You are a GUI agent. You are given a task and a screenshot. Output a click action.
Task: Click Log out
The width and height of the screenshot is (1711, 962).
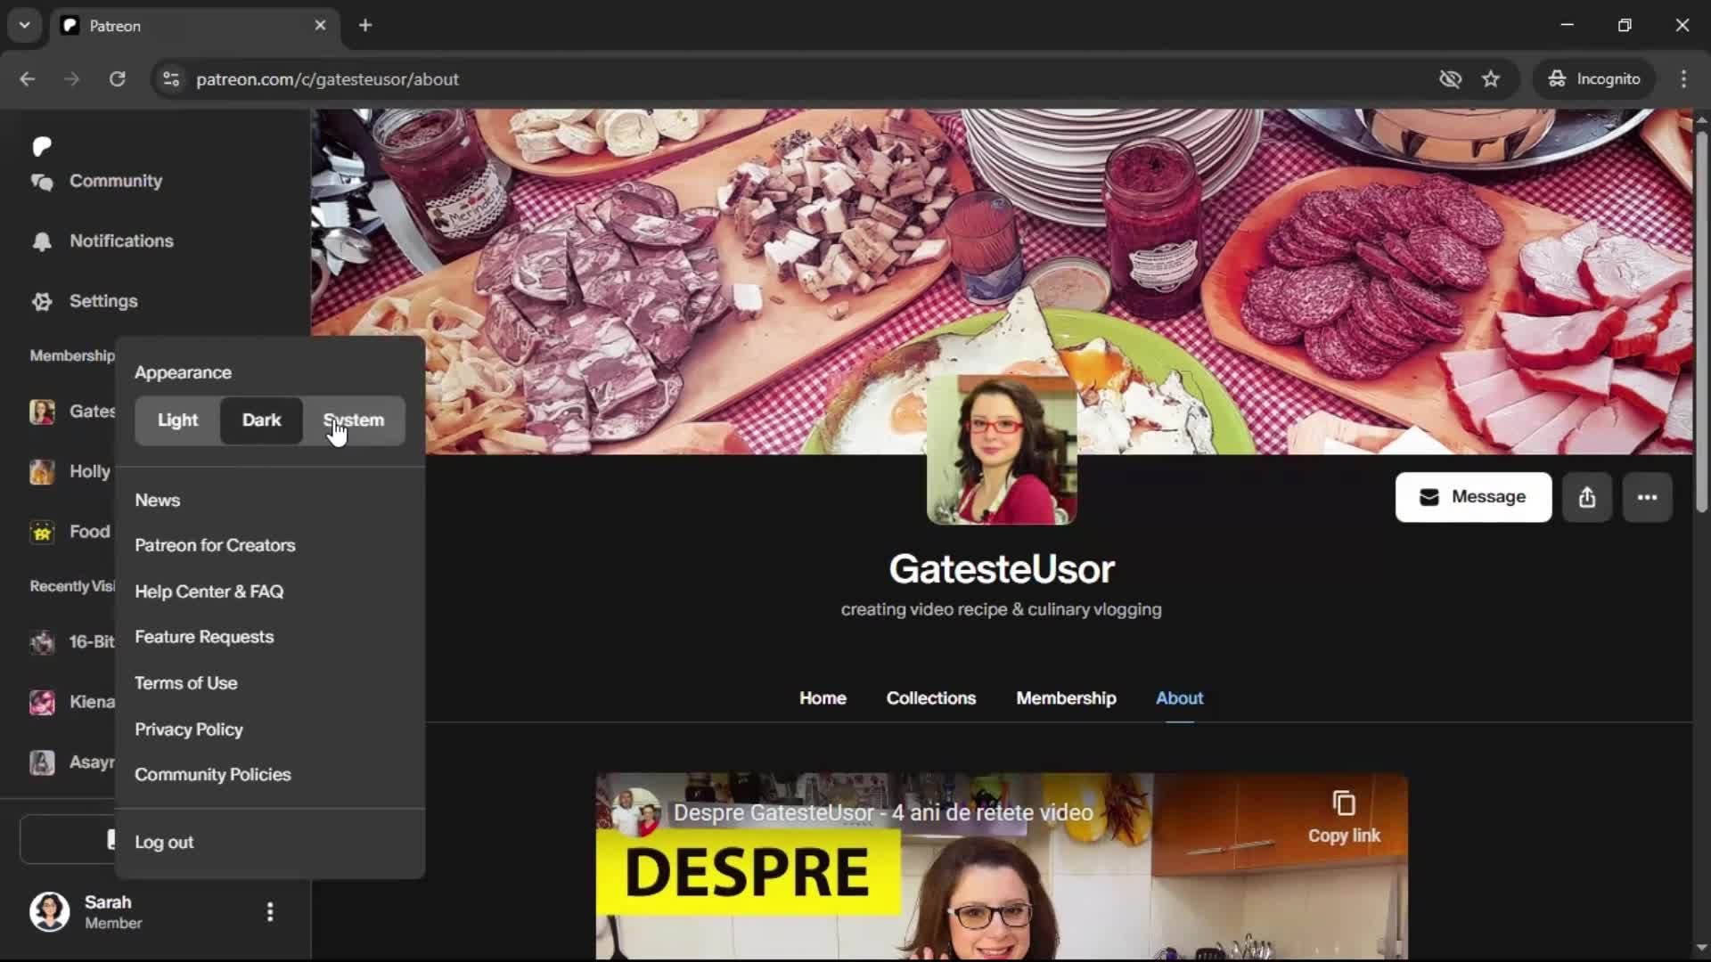tap(164, 843)
